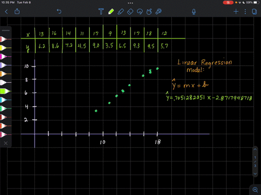
Task: Open the vertical dots options menu
Action: point(245,12)
